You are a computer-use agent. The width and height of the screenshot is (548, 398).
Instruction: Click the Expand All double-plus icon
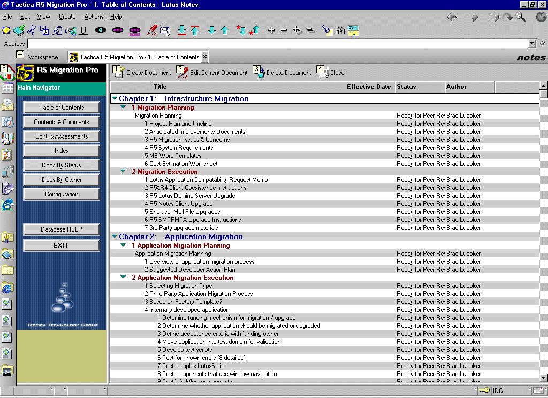(x=297, y=30)
